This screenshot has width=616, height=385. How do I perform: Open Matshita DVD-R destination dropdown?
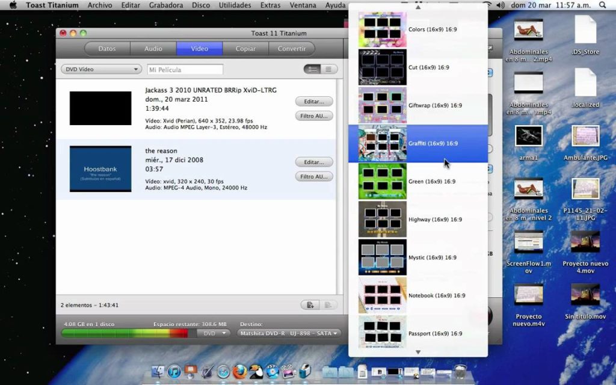[x=289, y=333]
